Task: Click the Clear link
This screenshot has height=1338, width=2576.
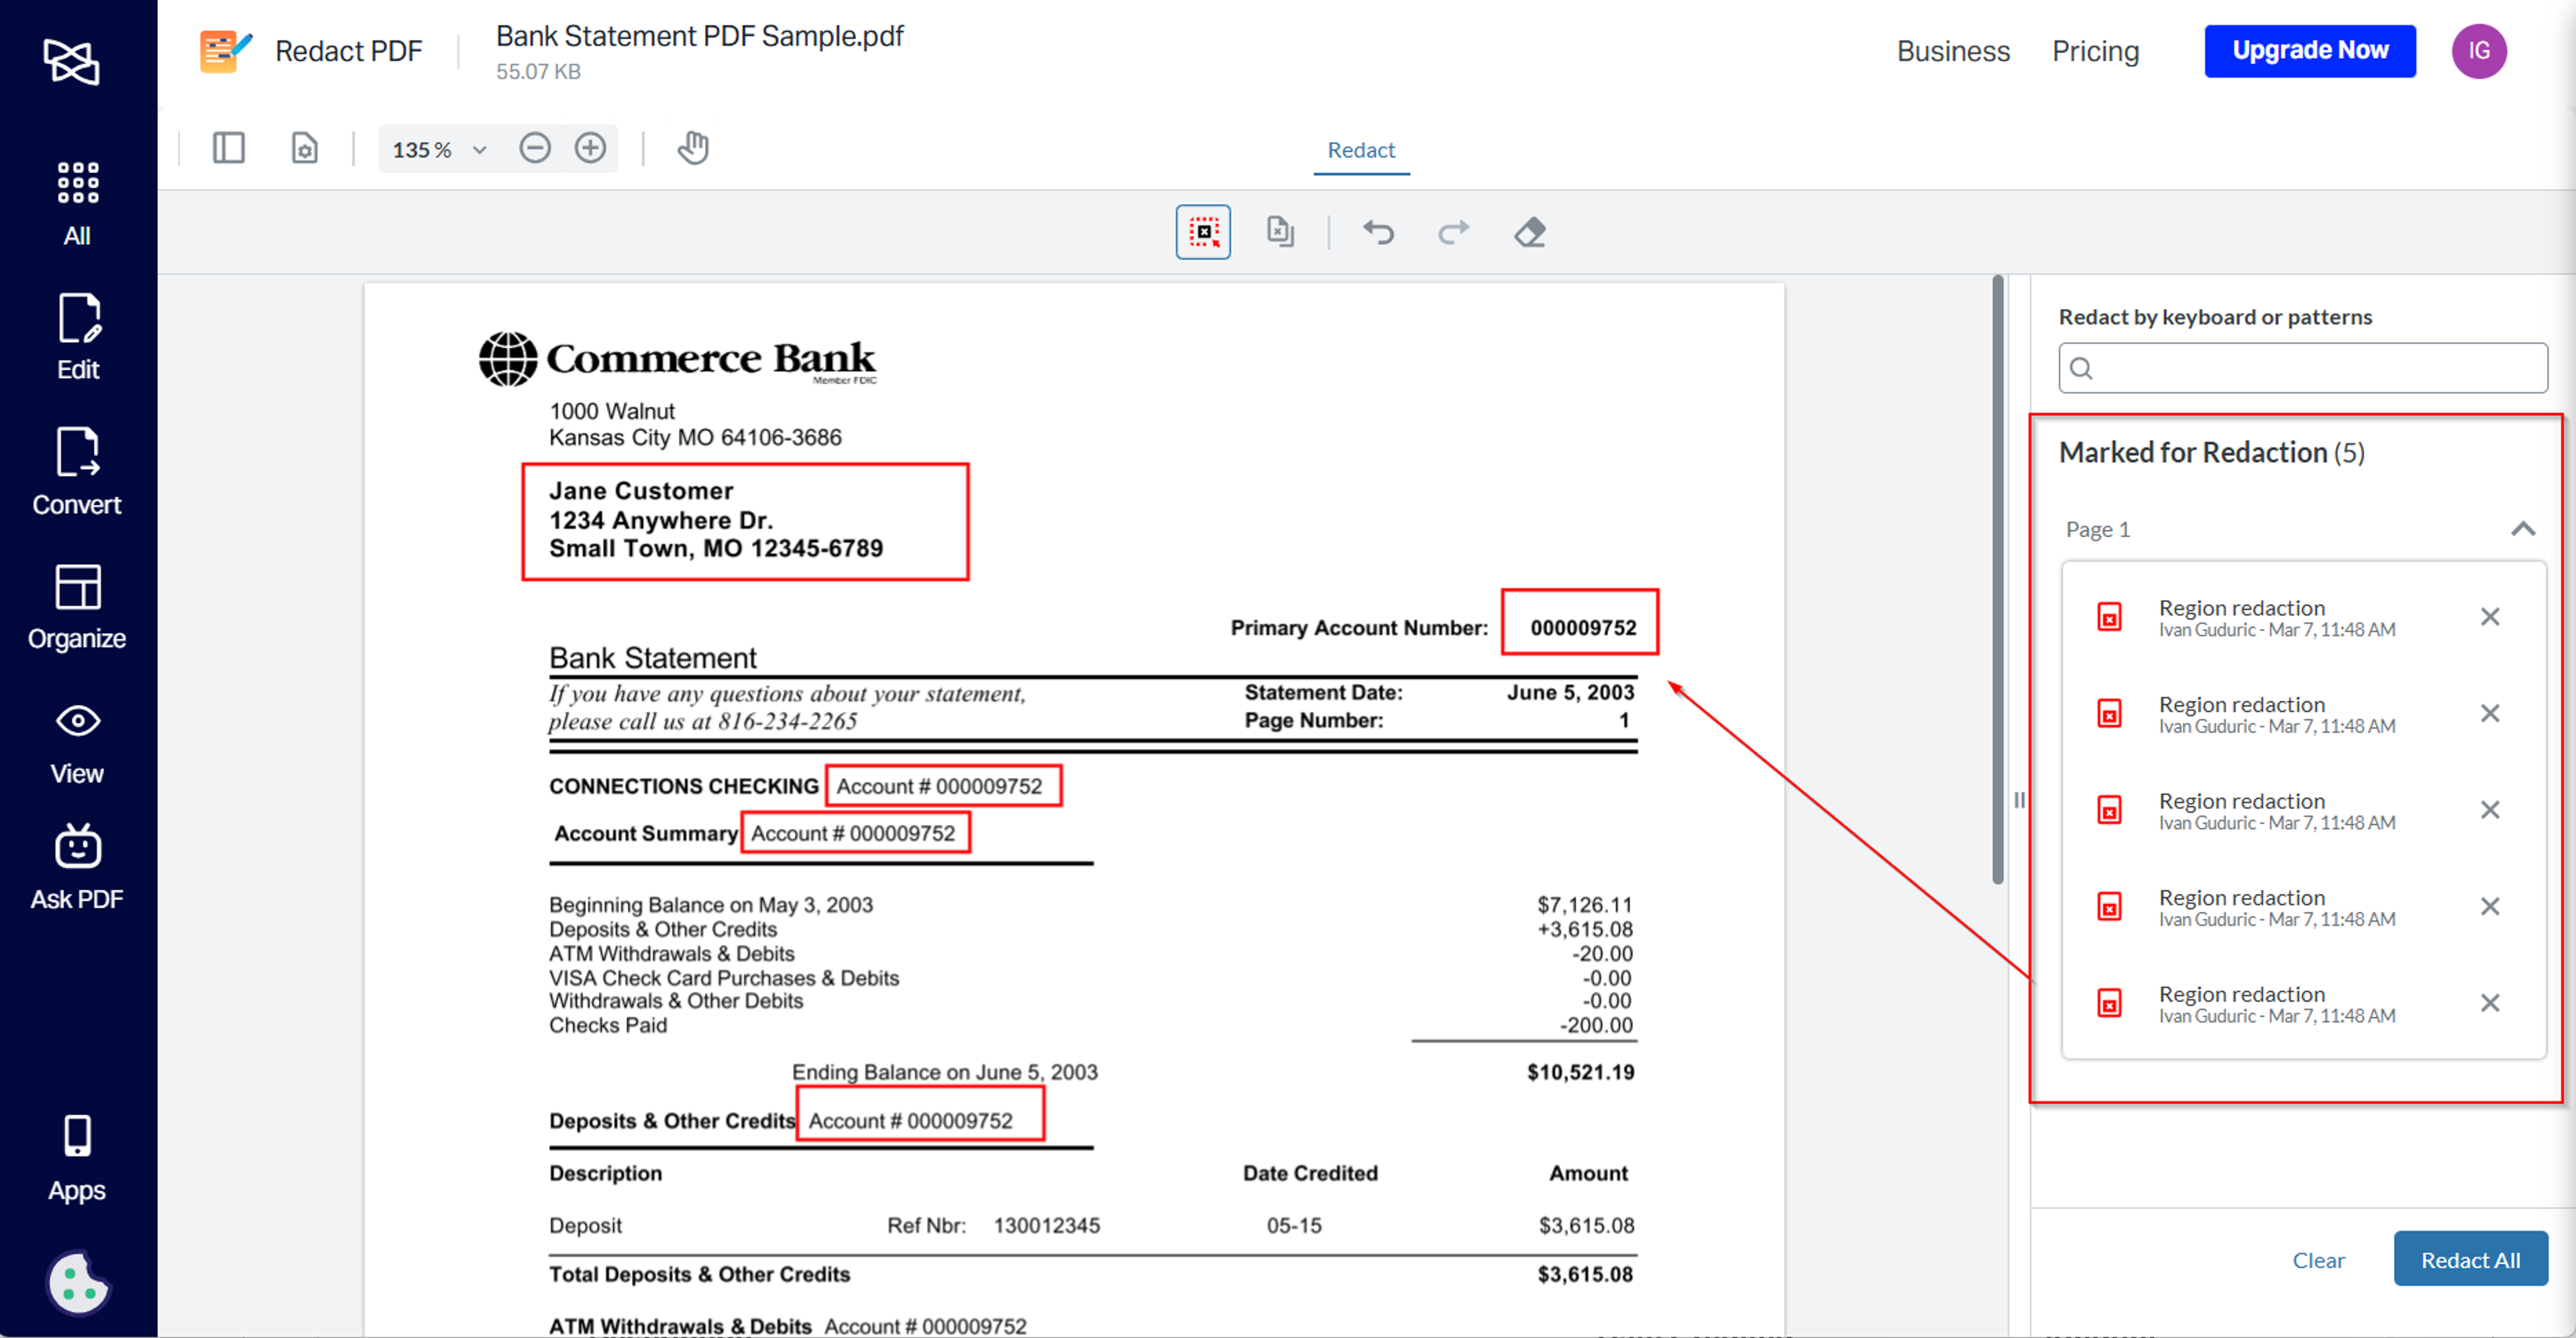Action: click(2317, 1260)
